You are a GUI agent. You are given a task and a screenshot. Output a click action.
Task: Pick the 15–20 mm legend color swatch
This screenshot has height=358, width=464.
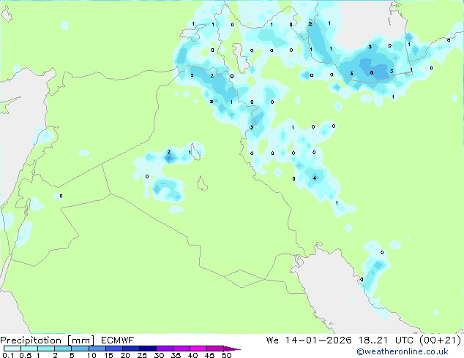[114, 349]
